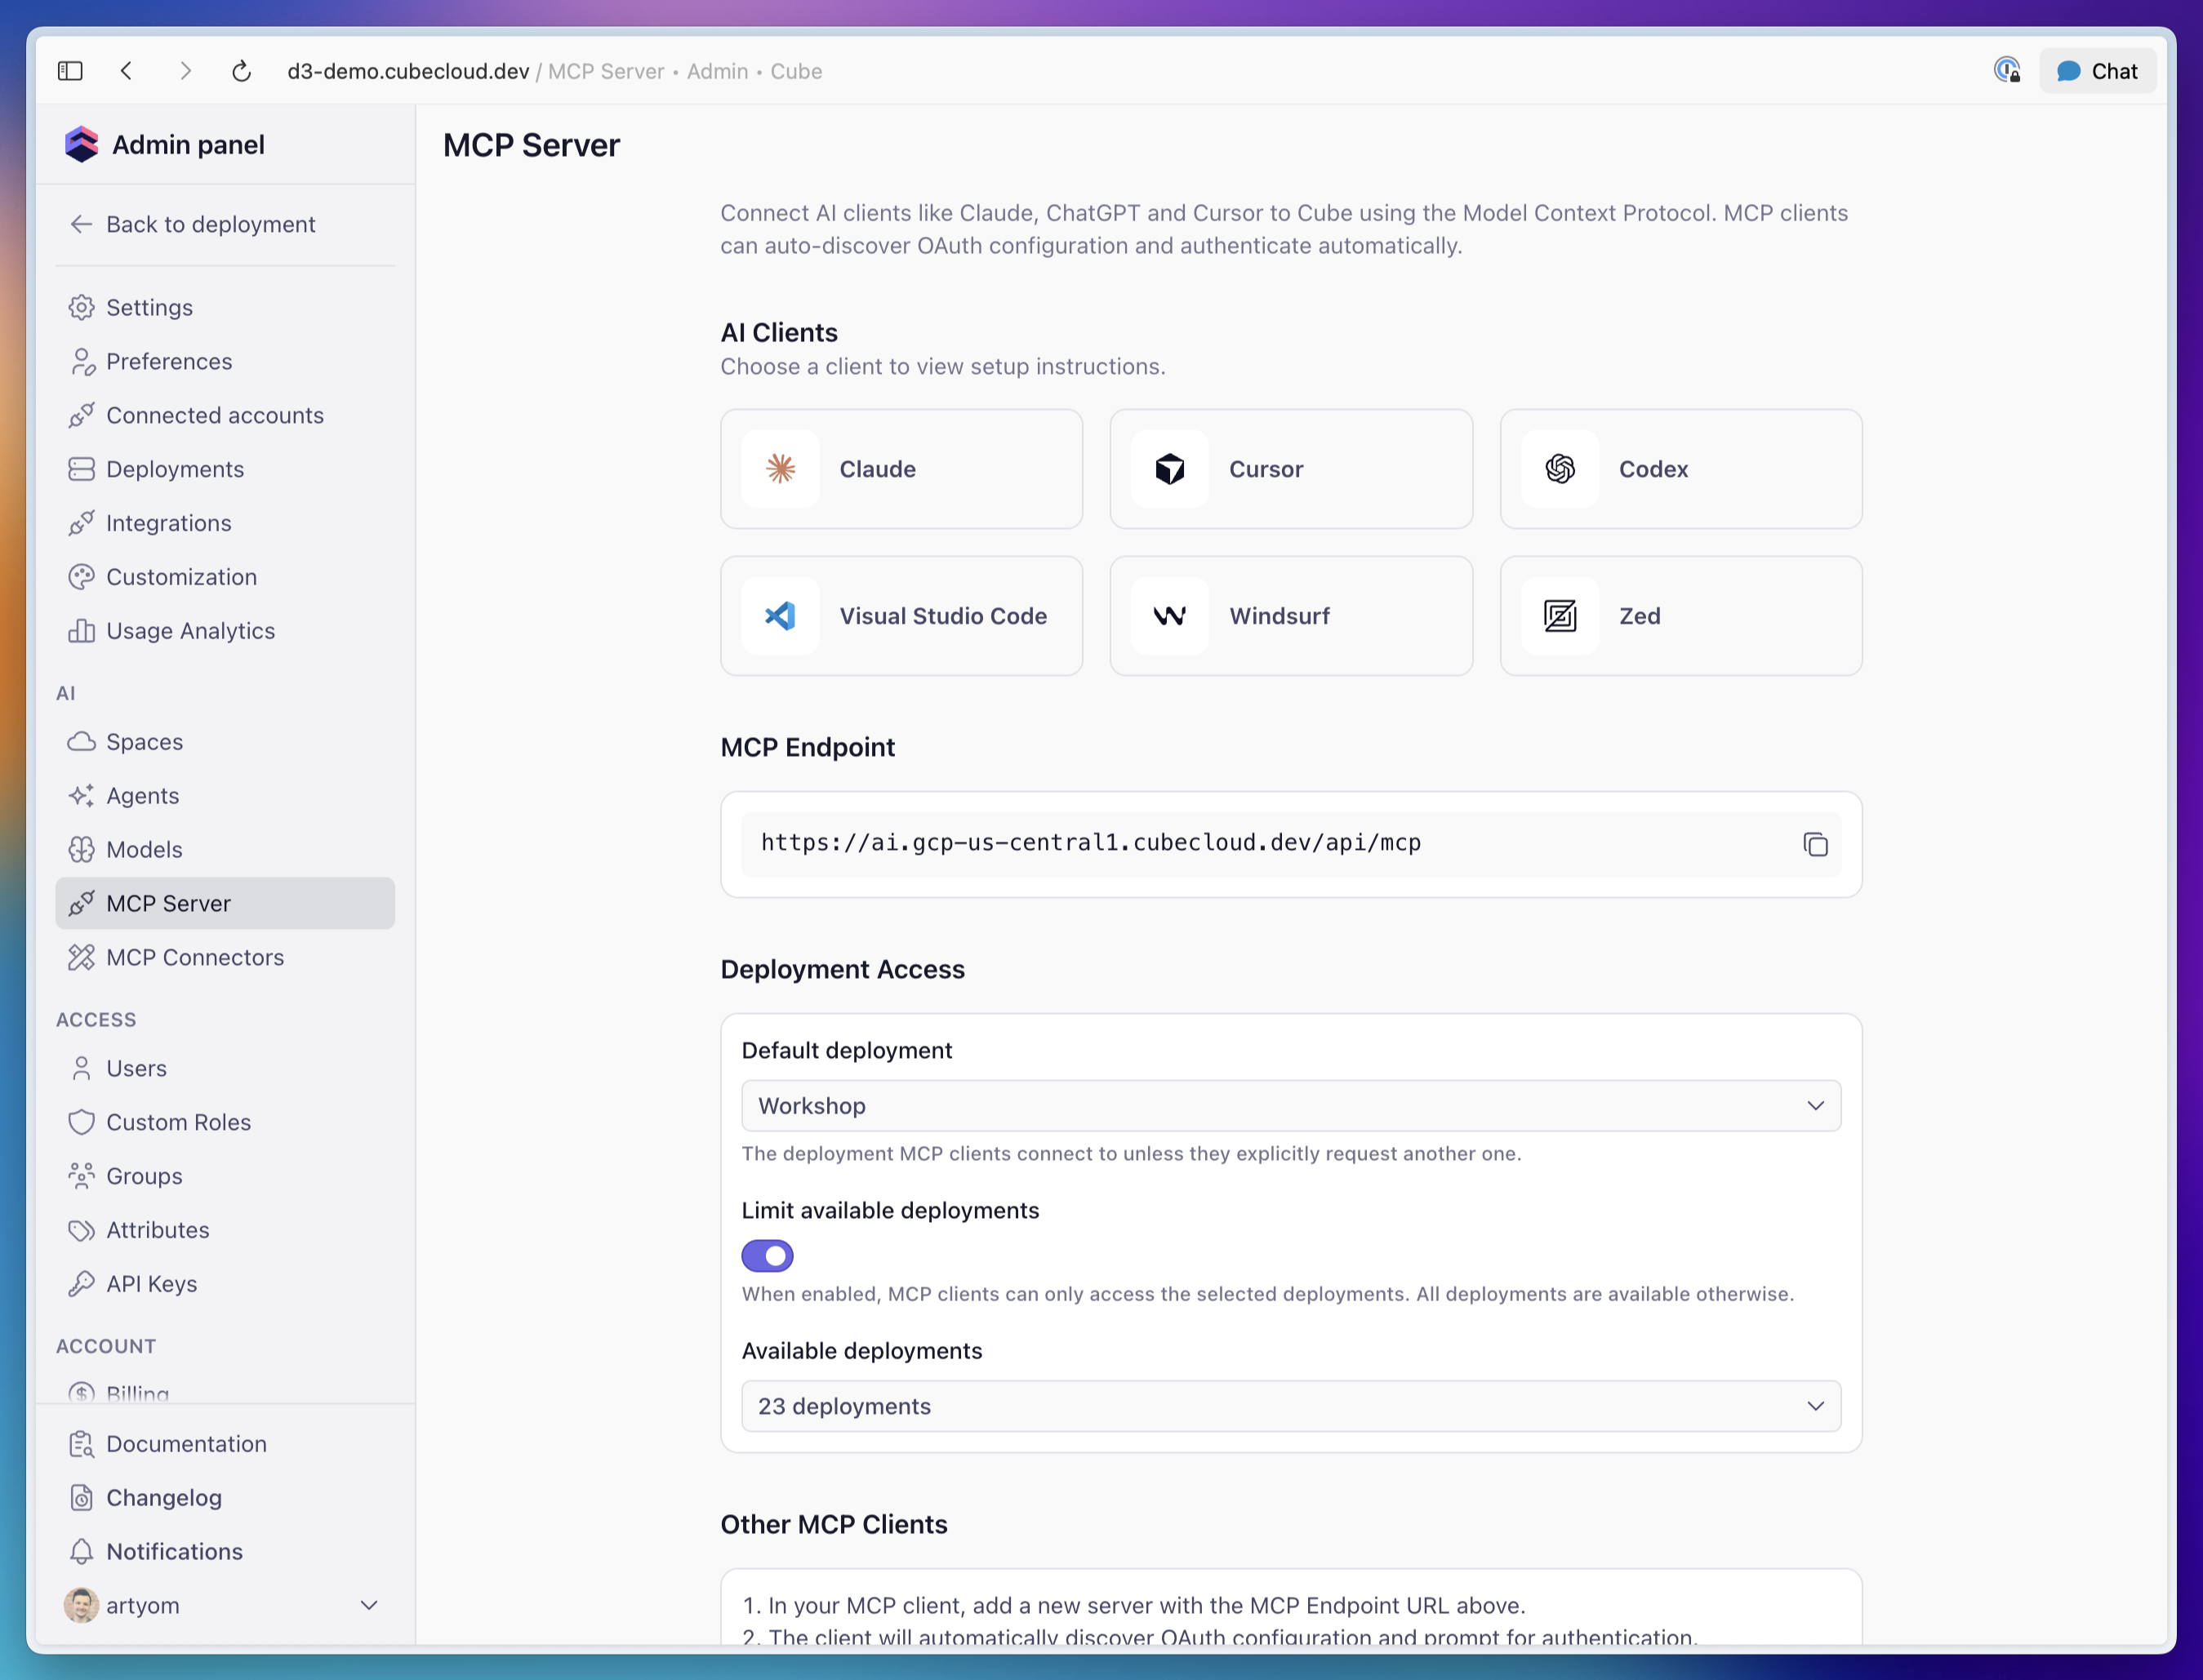2203x1680 pixels.
Task: Select the Cursor client card
Action: [x=1291, y=469]
